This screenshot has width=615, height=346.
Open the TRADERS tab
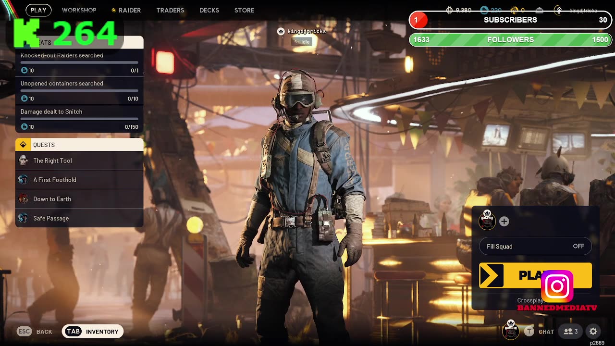pyautogui.click(x=170, y=10)
